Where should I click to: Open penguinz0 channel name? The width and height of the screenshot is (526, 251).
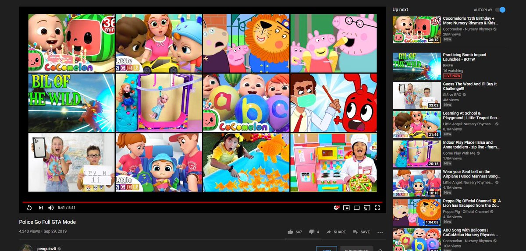pyautogui.click(x=47, y=248)
